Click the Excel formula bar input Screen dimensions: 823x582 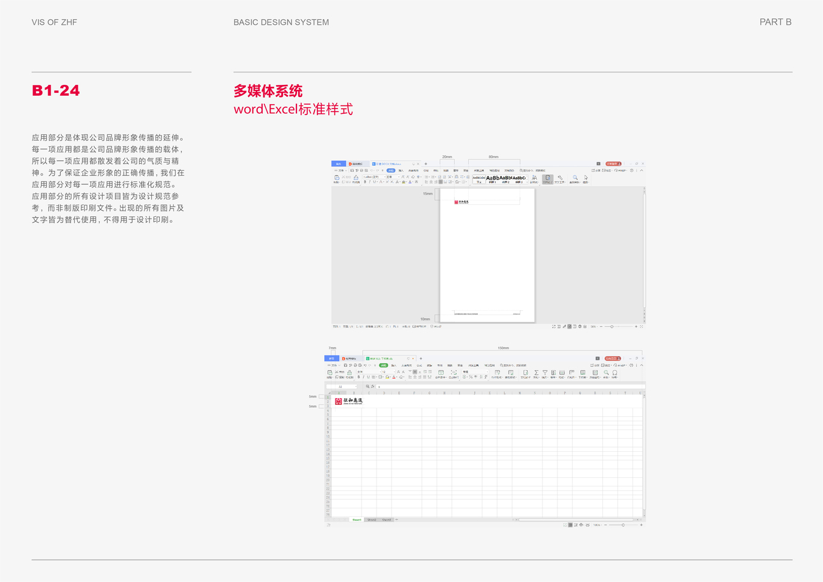pos(510,386)
